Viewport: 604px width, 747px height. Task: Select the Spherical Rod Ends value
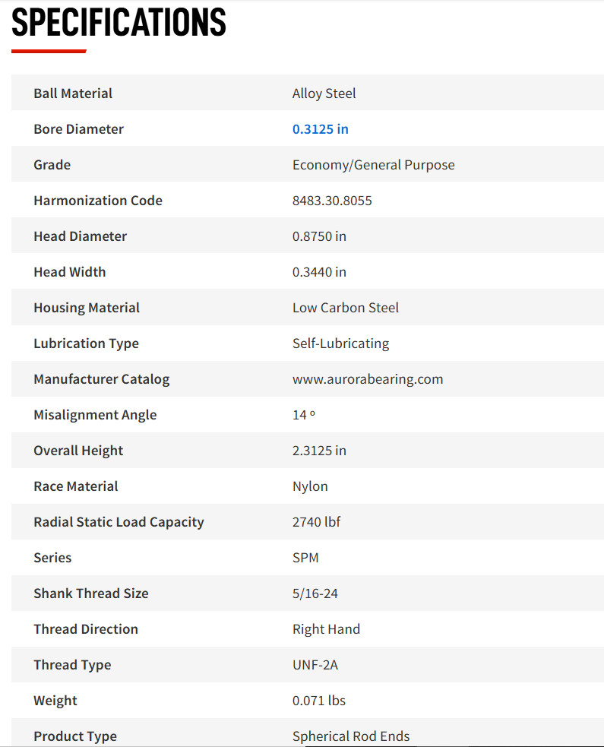pos(351,736)
